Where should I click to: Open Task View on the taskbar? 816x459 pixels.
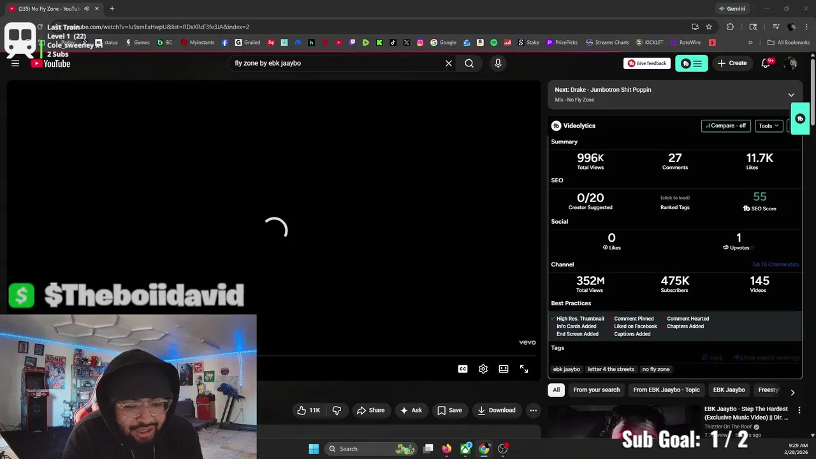coord(428,449)
